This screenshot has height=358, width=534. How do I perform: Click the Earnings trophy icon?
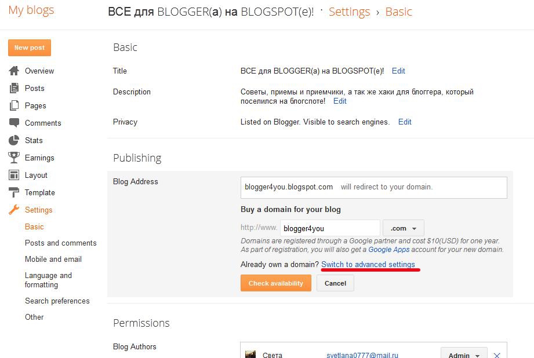pyautogui.click(x=14, y=158)
